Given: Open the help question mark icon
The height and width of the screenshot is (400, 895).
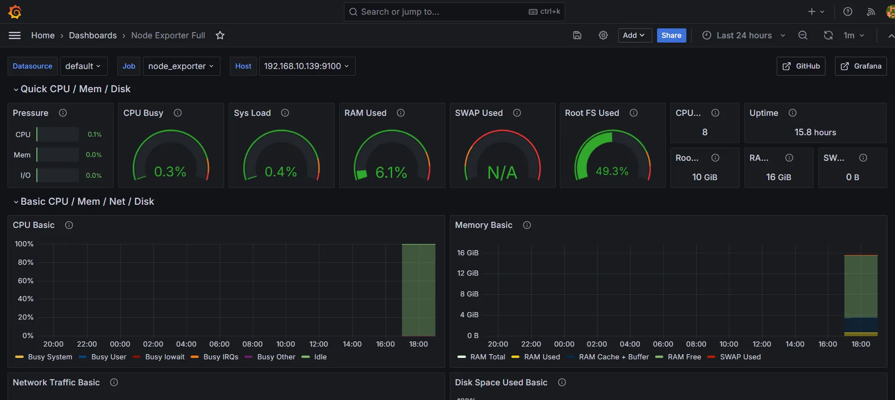Looking at the screenshot, I should point(848,12).
